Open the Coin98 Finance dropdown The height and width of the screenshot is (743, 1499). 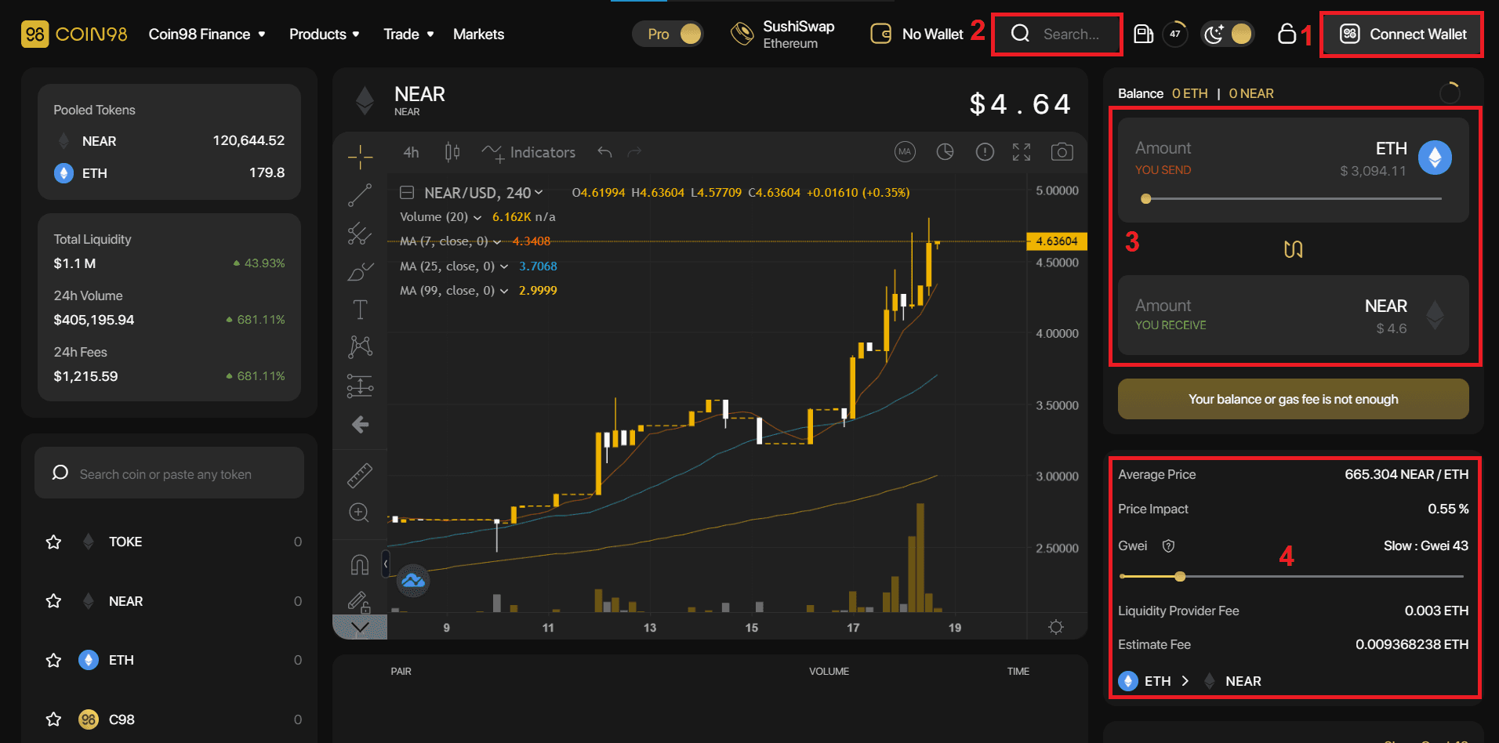(207, 34)
